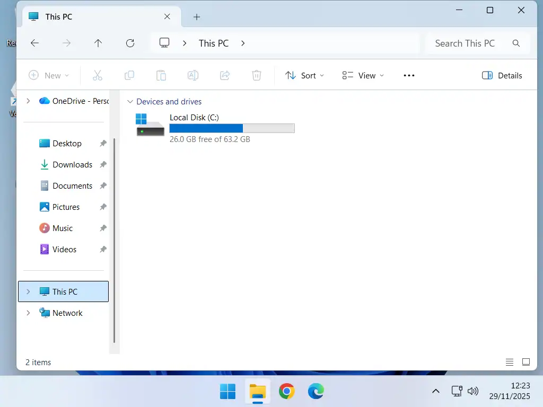Image resolution: width=543 pixels, height=407 pixels.
Task: Open the Sort dropdown
Action: pos(304,75)
